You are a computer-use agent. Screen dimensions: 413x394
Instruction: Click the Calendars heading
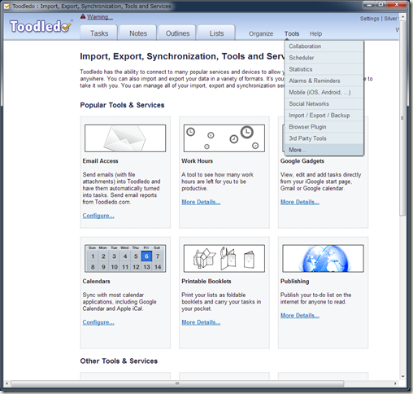[96, 281]
